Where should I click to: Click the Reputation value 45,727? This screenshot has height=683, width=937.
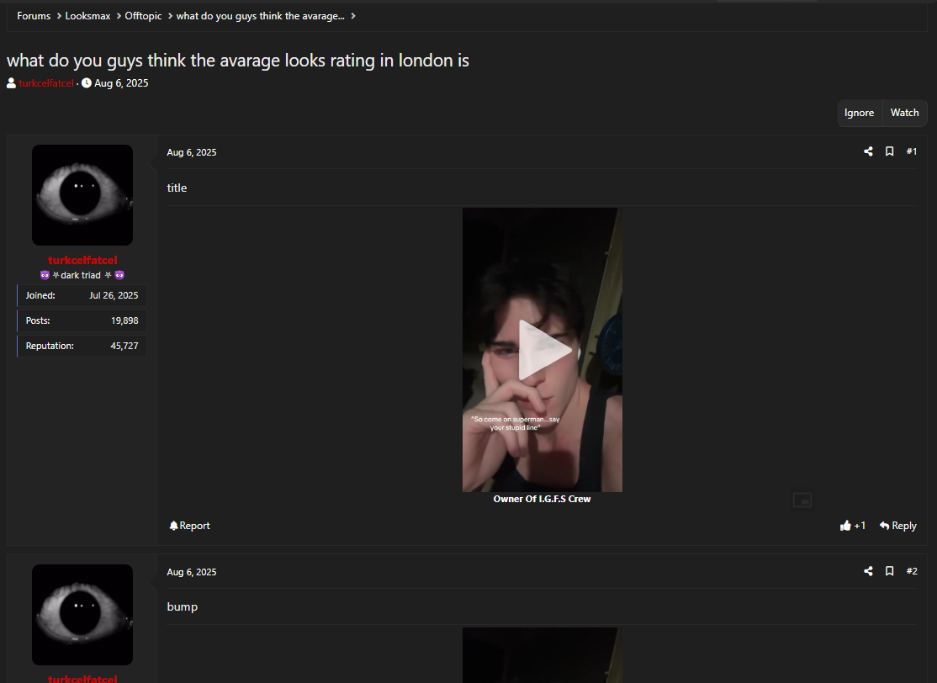click(124, 346)
